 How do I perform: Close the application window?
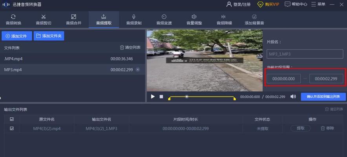(342, 4)
